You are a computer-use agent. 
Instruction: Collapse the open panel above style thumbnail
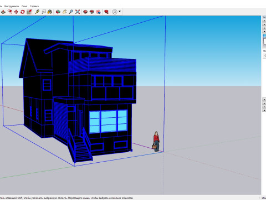[x=264, y=32]
